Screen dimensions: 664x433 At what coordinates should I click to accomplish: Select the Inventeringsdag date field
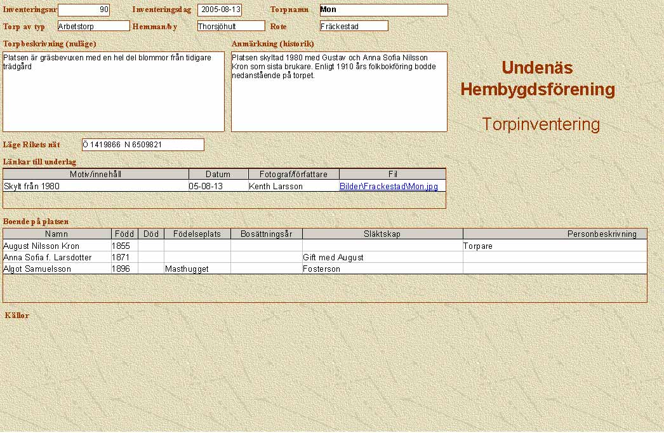point(220,10)
